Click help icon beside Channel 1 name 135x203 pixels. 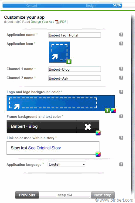coord(121,69)
